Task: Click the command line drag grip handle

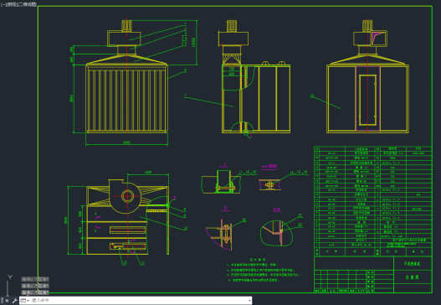Action: tap(2, 301)
